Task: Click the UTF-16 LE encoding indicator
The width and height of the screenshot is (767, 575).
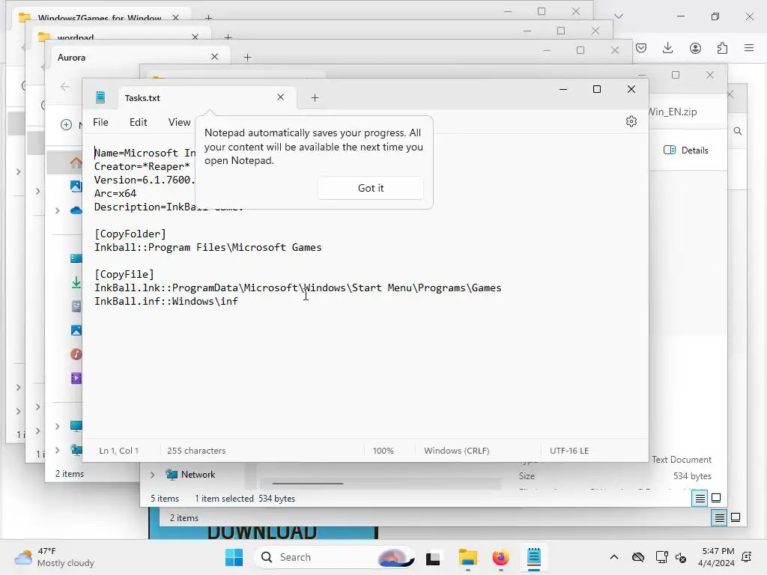Action: tap(569, 450)
